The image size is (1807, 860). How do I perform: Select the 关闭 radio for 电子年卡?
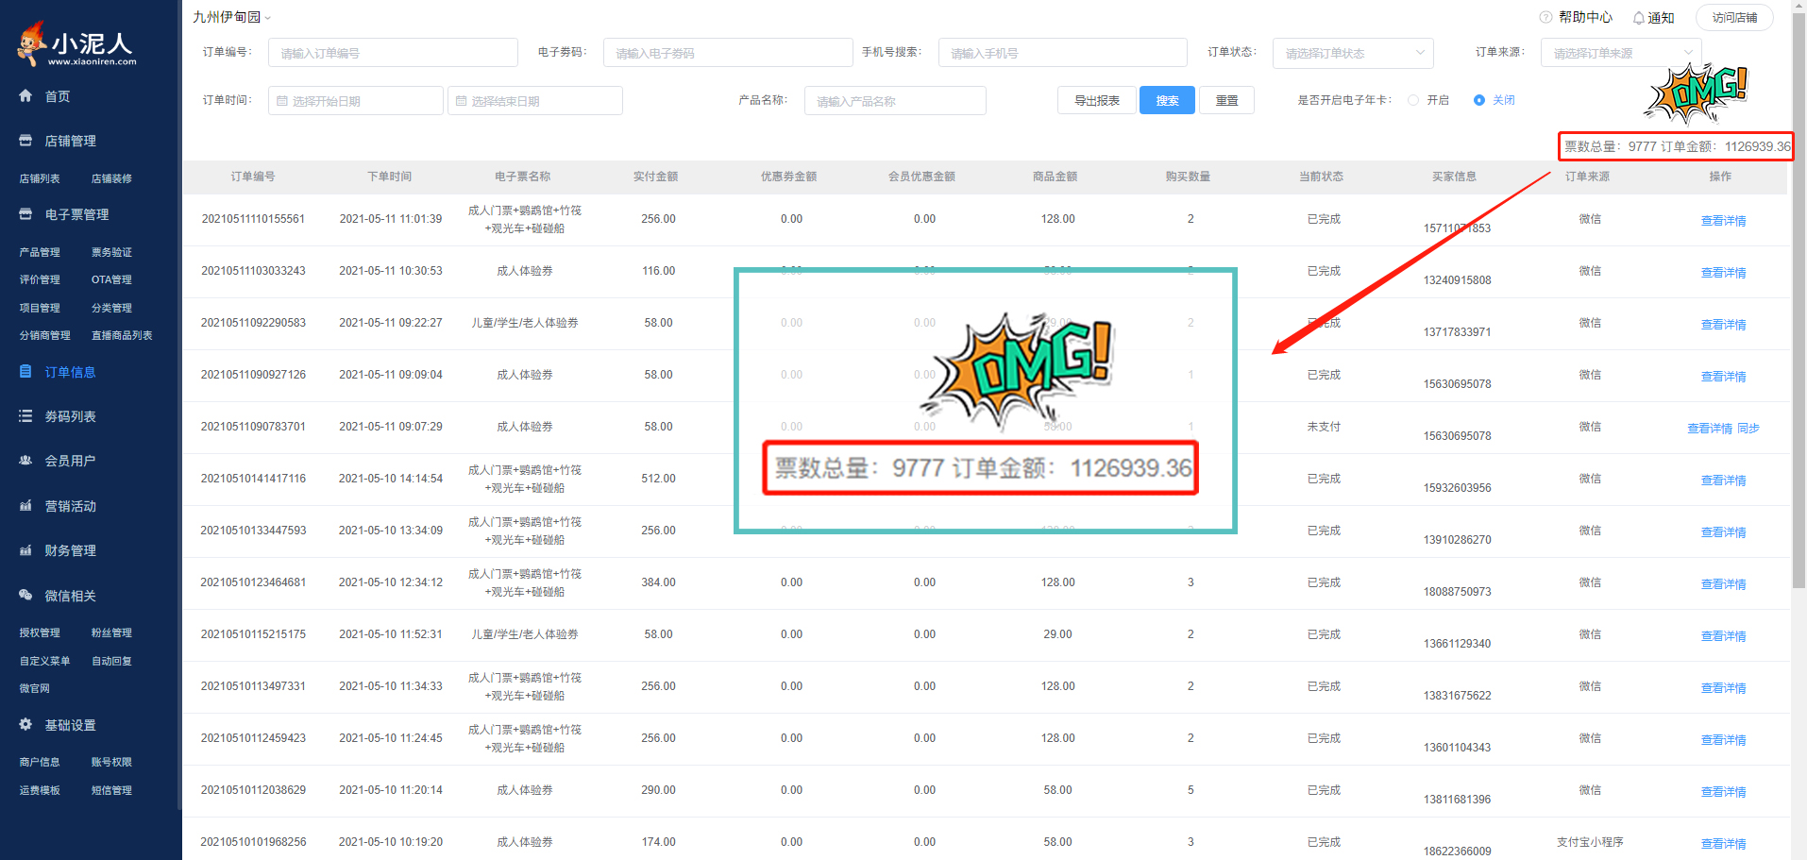point(1479,100)
